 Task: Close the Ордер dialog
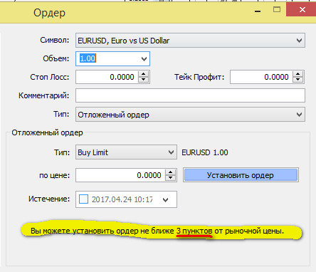(x=302, y=10)
